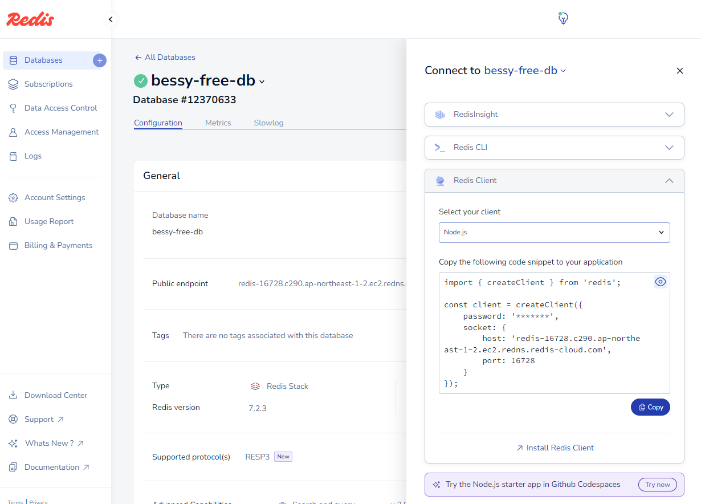The image size is (701, 504).
Task: Click the Databases sidebar icon
Action: 13,60
